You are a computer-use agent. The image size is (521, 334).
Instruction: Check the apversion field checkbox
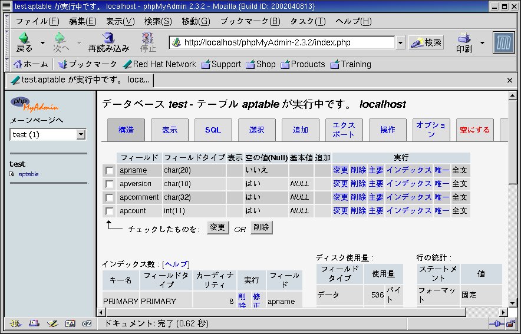(109, 184)
